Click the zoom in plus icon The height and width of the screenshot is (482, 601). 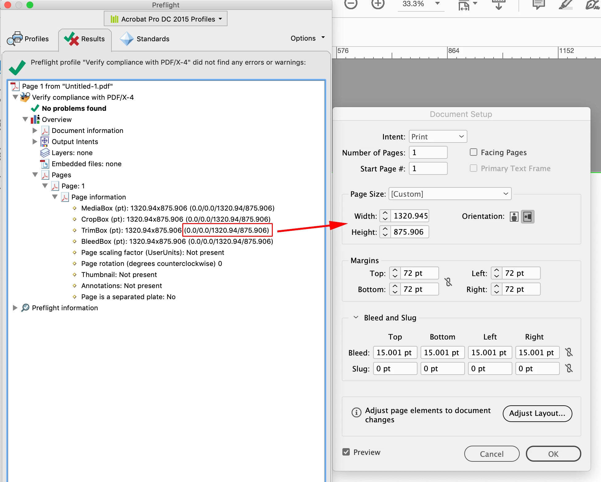(x=377, y=4)
